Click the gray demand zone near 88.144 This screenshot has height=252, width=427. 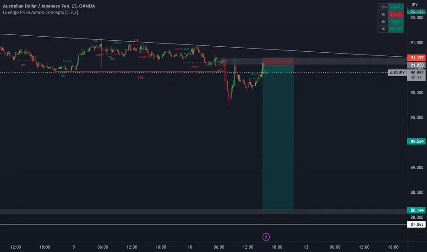pos(203,212)
